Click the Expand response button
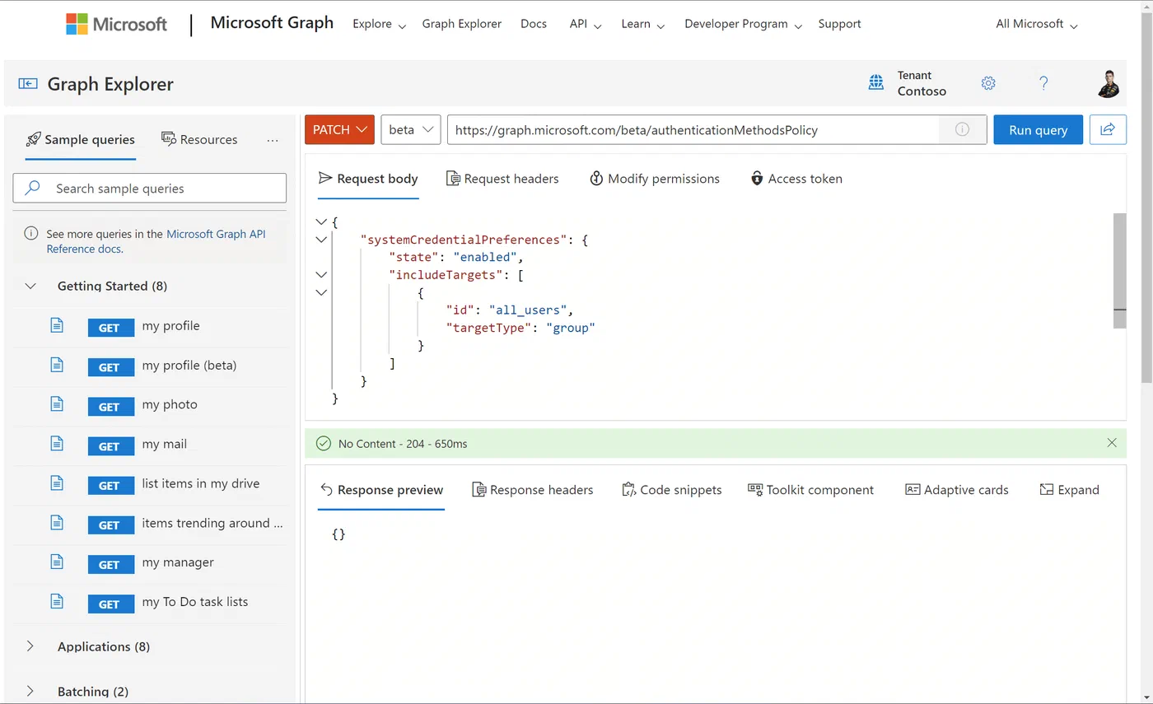The width and height of the screenshot is (1153, 704). coord(1069,490)
